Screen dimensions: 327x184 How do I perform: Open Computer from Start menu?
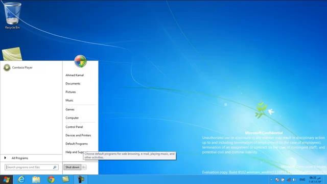(x=72, y=118)
